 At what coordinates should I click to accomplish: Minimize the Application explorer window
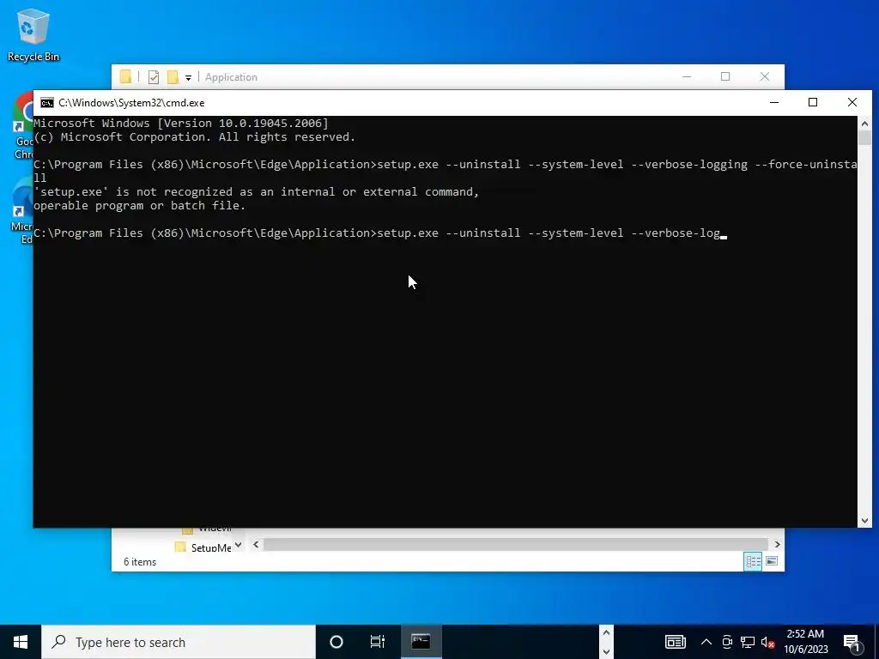[687, 76]
